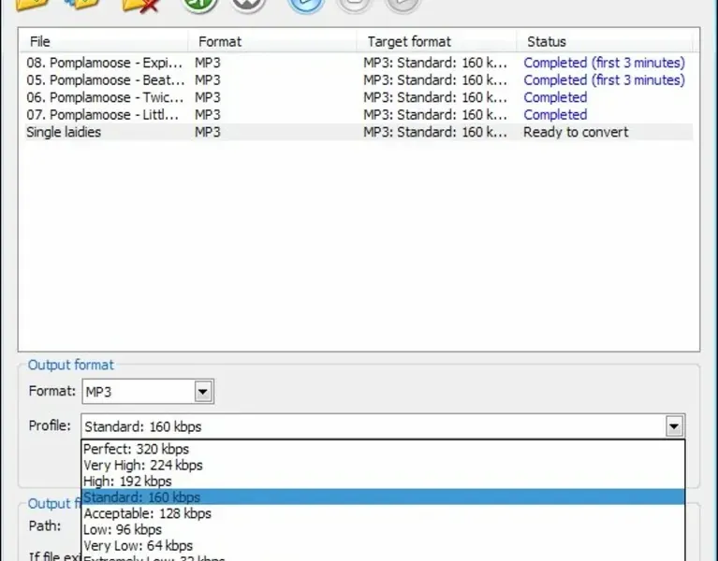Screen dimensions: 718x561
Task: Sort by the File column header
Action: (104, 41)
